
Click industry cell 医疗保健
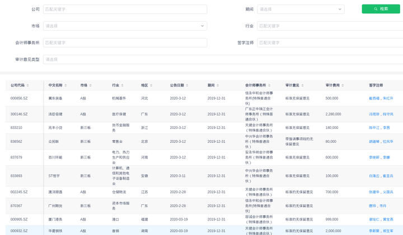tap(119, 114)
